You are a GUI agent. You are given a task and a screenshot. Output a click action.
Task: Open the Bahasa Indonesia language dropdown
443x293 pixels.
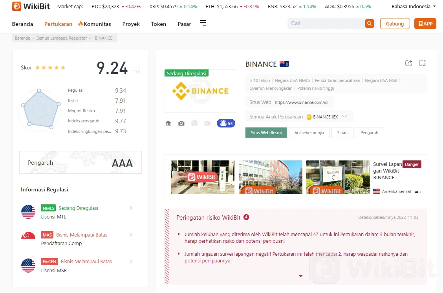(x=413, y=7)
